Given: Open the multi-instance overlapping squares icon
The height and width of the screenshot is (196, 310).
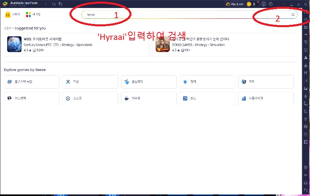Looking at the screenshot, I should point(306,103).
